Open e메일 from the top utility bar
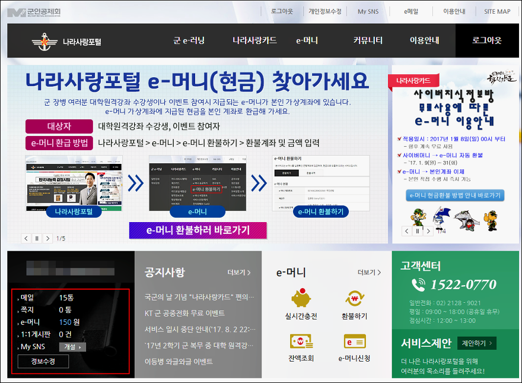 411,11
